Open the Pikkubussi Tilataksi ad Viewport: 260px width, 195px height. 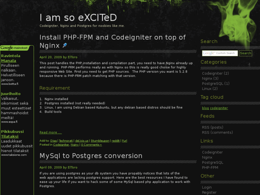pos(13,134)
